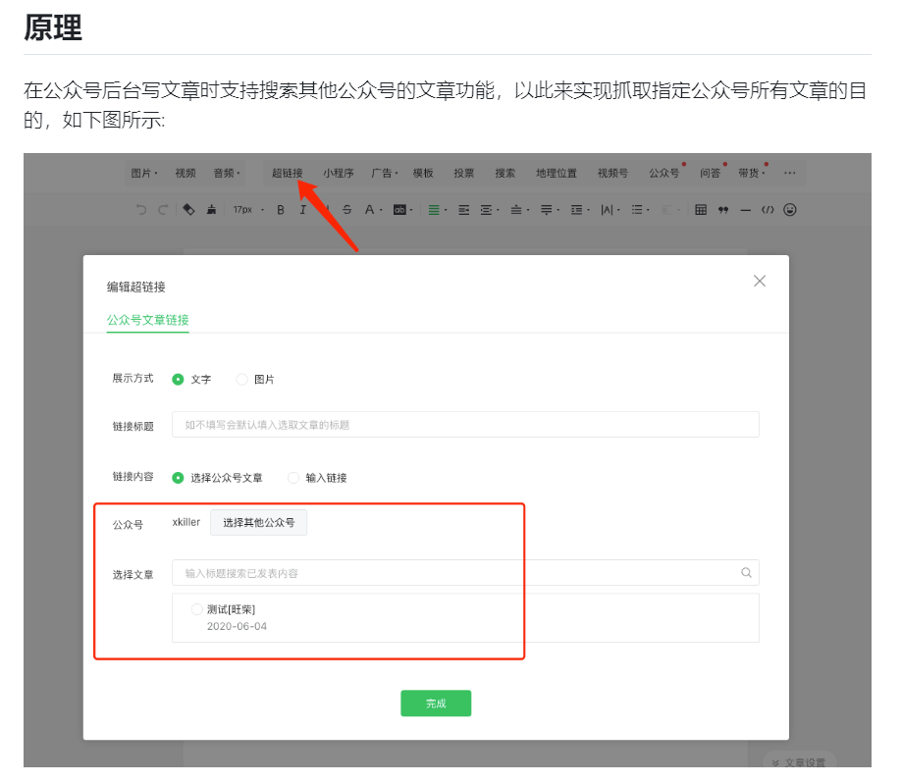Click the blockquote icon

[x=723, y=209]
